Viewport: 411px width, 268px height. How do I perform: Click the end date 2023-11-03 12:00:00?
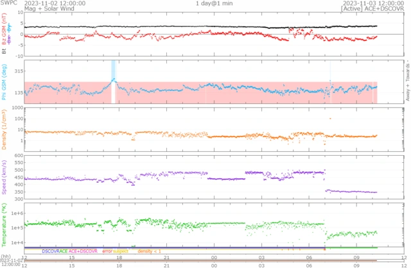point(371,3)
